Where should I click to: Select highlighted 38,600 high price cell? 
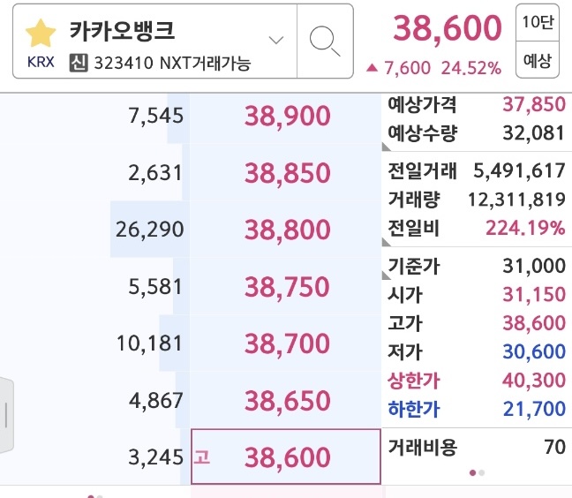pos(287,457)
